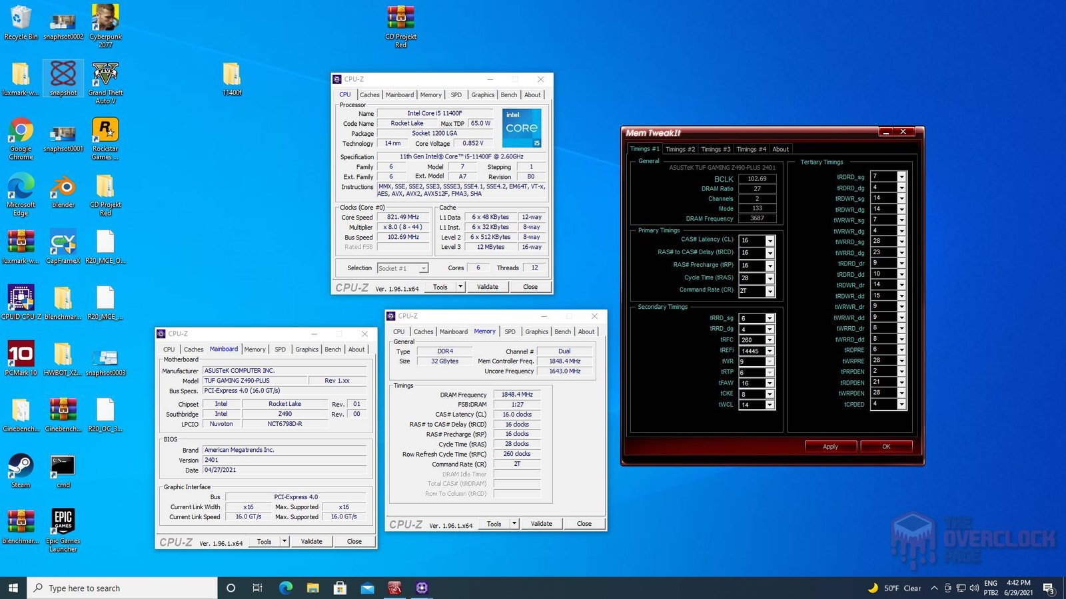
Task: Click Validate in the CPU-Z Mainboard window
Action: [311, 541]
